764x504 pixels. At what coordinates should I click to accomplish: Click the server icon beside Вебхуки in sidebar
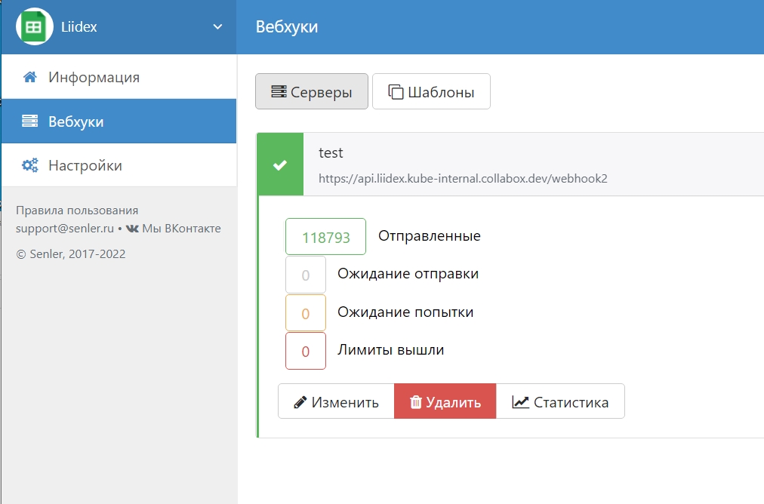pos(30,121)
